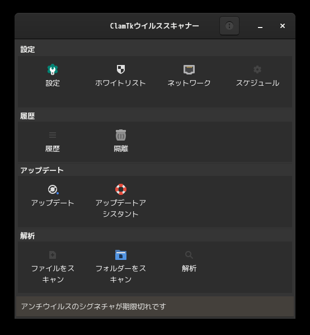310x335 pixels.
Task: Click the ファイルをスキャン label
Action: [53, 274]
